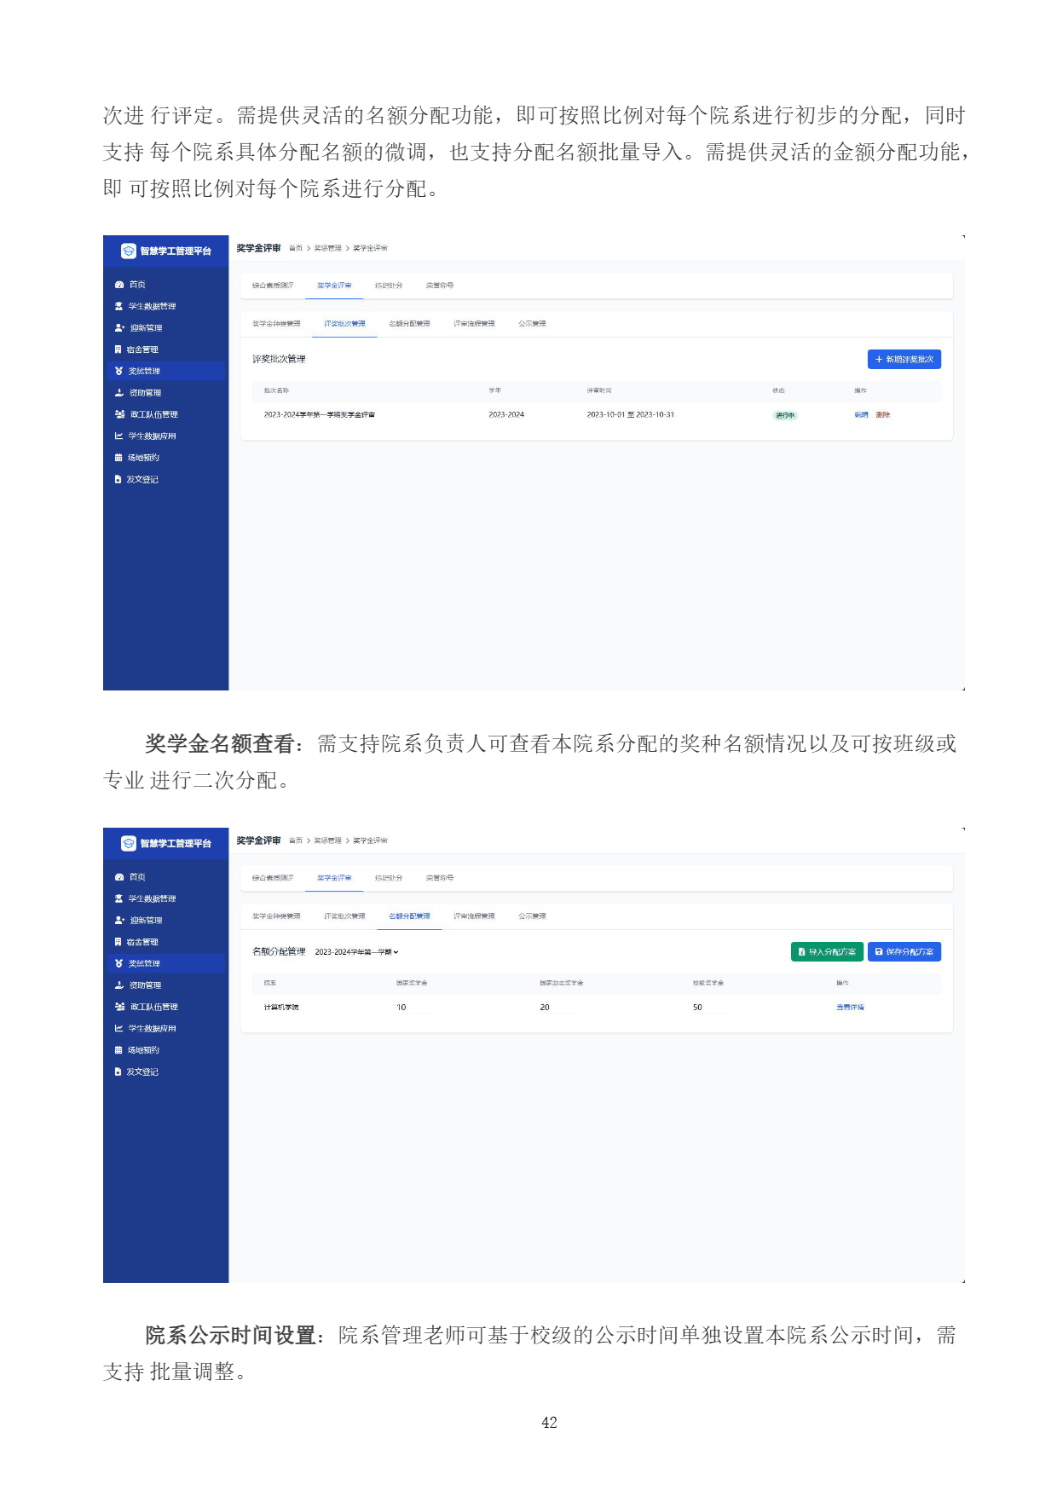Viewport: 1057px width, 1496px height.
Task: Select 奖惩管理 icon in 评奖批次管理 screenshot sidebar
Action: pyautogui.click(x=119, y=371)
